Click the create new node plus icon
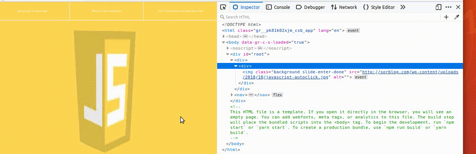476x154 pixels. tap(447, 17)
